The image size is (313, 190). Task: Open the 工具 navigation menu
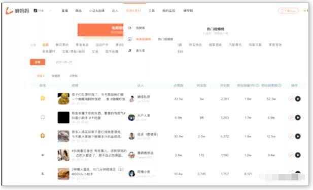coord(152,11)
